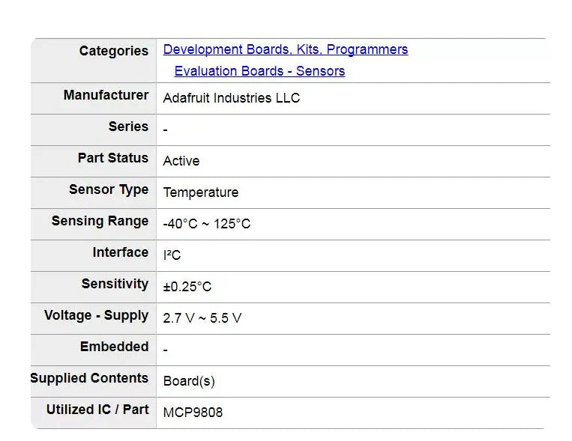Click the ±0.25°C sensitivity value

point(187,287)
